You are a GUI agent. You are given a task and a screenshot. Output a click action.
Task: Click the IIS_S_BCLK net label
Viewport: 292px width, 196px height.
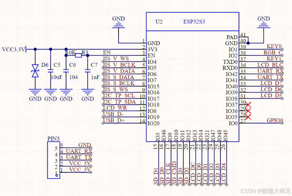point(119,83)
